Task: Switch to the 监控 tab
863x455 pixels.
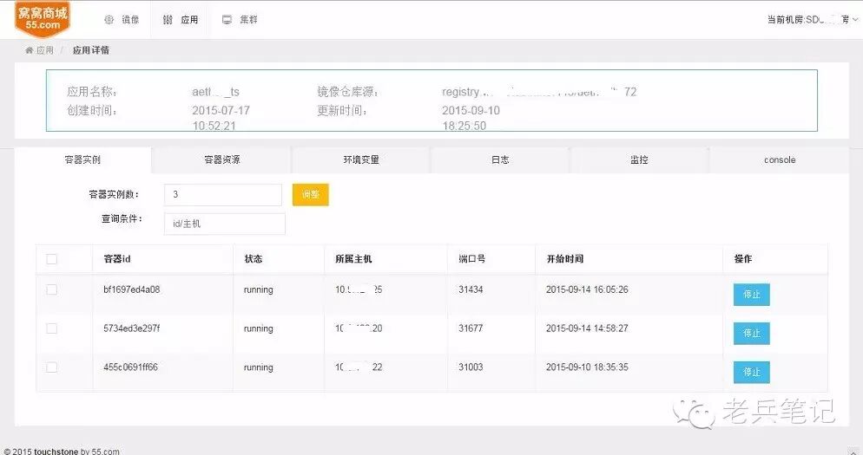Action: pos(639,160)
